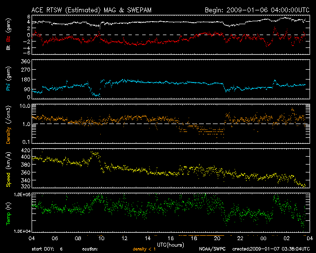
Task: Click the 'ACE RTSW (Estimated) MAG & SWEPAM' title
Action: (x=91, y=10)
